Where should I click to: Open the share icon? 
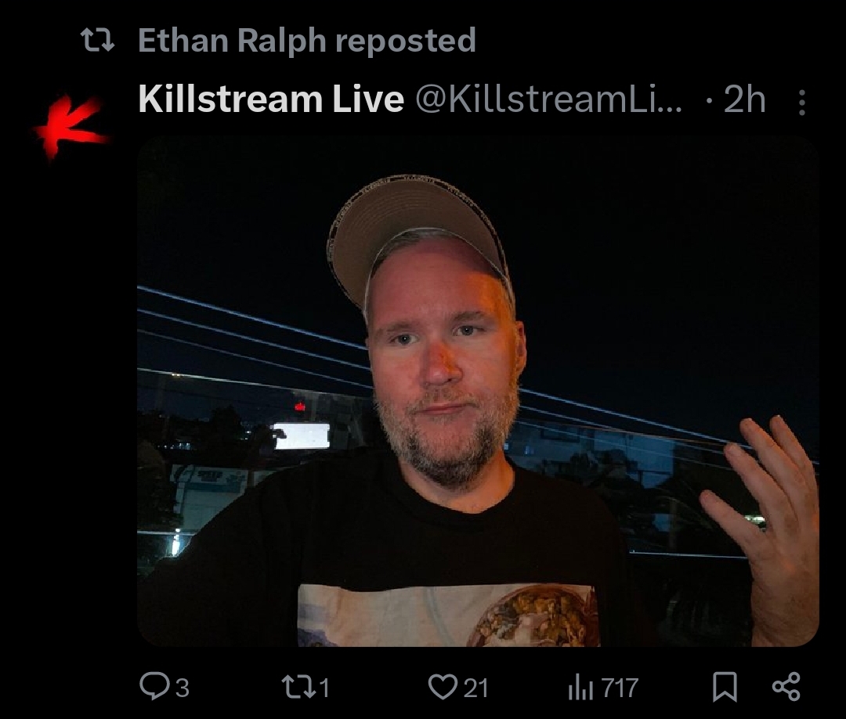coord(786,687)
